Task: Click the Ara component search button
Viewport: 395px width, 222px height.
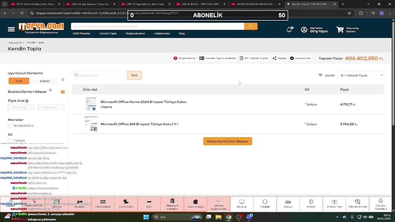Action: [134, 75]
